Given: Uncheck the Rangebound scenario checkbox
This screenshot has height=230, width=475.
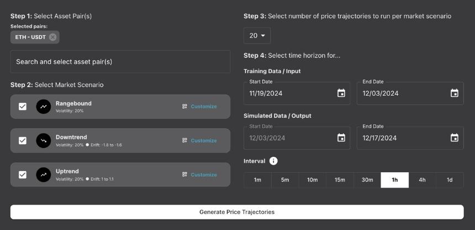Looking at the screenshot, I should click(x=23, y=107).
